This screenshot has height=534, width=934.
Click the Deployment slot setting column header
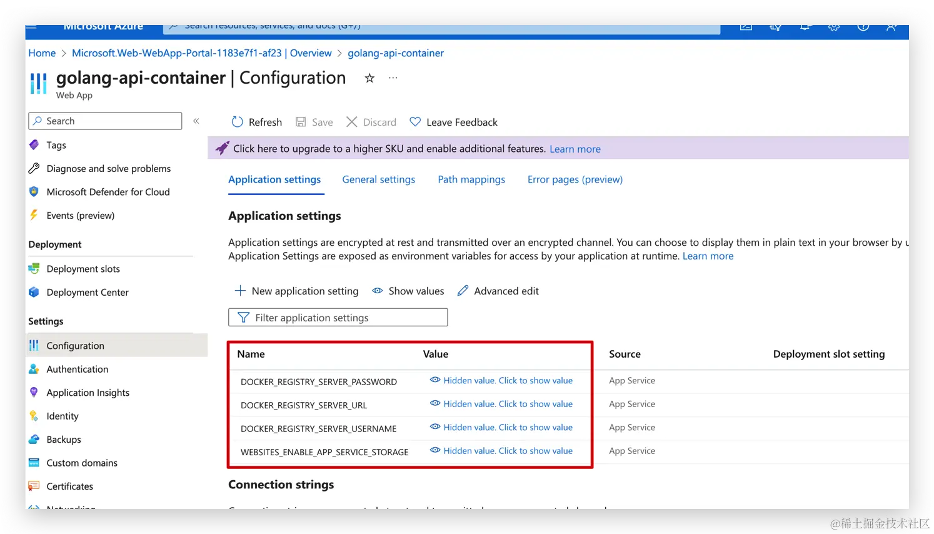pyautogui.click(x=829, y=354)
